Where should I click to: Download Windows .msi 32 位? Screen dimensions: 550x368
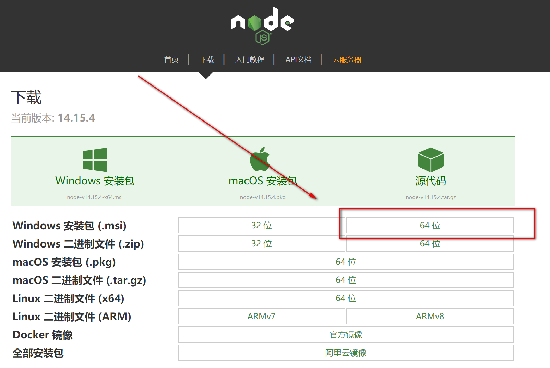(262, 225)
